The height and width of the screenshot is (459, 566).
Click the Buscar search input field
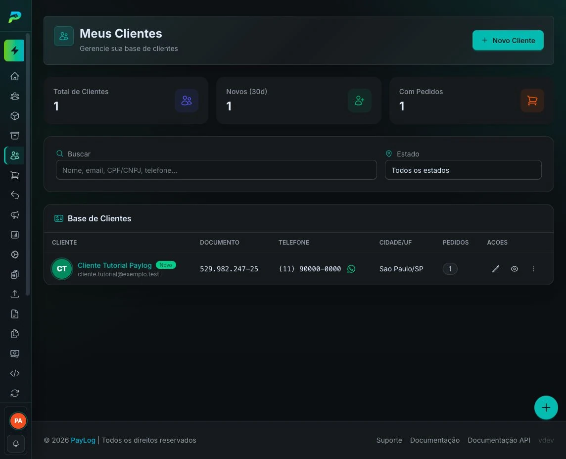click(216, 170)
